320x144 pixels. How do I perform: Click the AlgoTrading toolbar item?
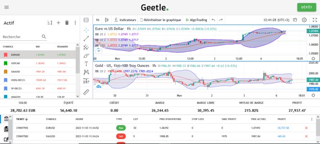point(196,20)
